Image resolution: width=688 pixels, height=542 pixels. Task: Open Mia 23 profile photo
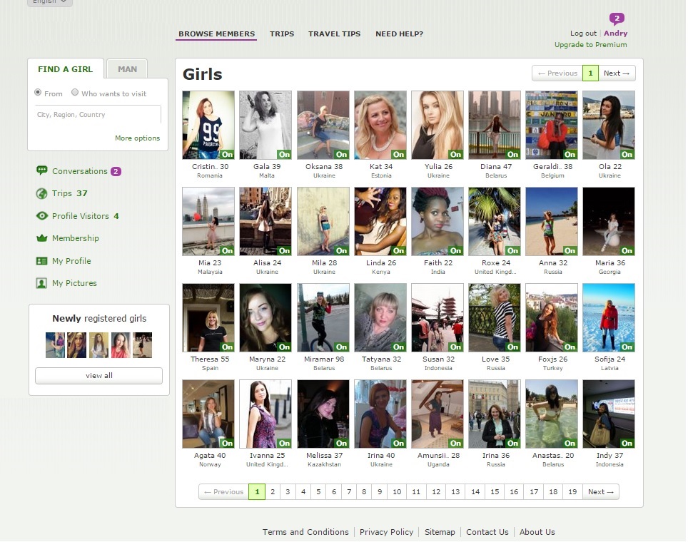(208, 222)
